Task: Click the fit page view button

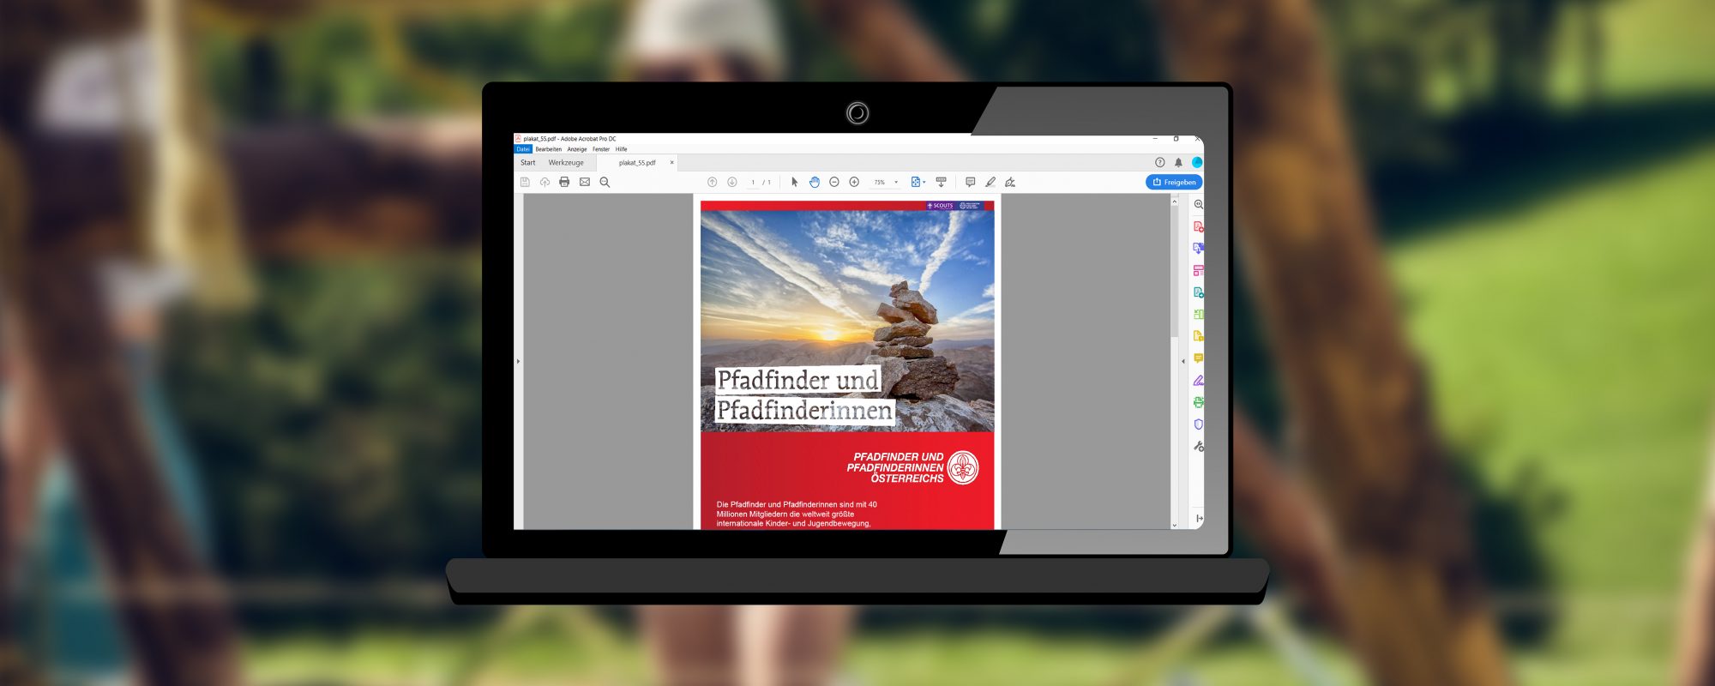Action: pyautogui.click(x=915, y=182)
